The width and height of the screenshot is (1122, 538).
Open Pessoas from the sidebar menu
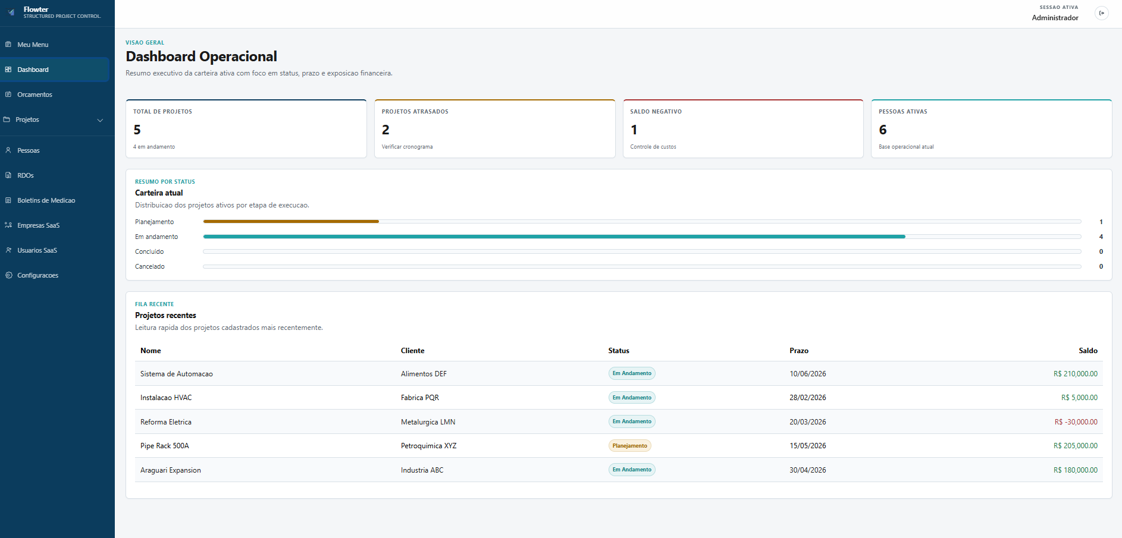29,150
